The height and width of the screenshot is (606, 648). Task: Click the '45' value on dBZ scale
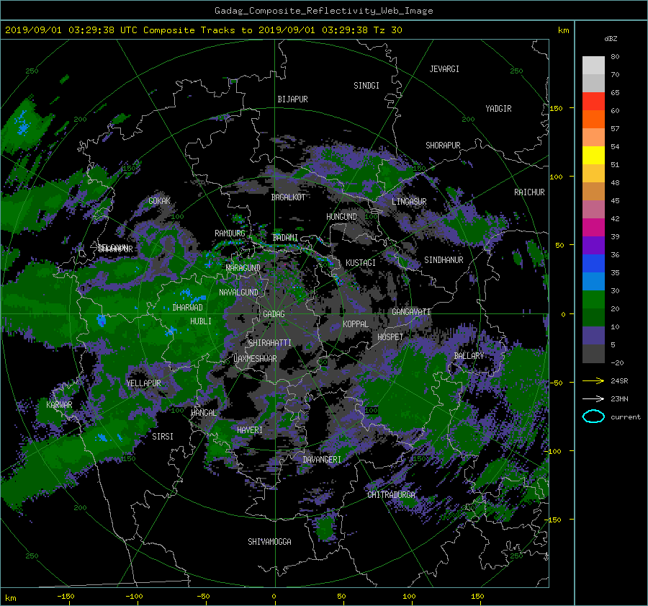[x=615, y=200]
